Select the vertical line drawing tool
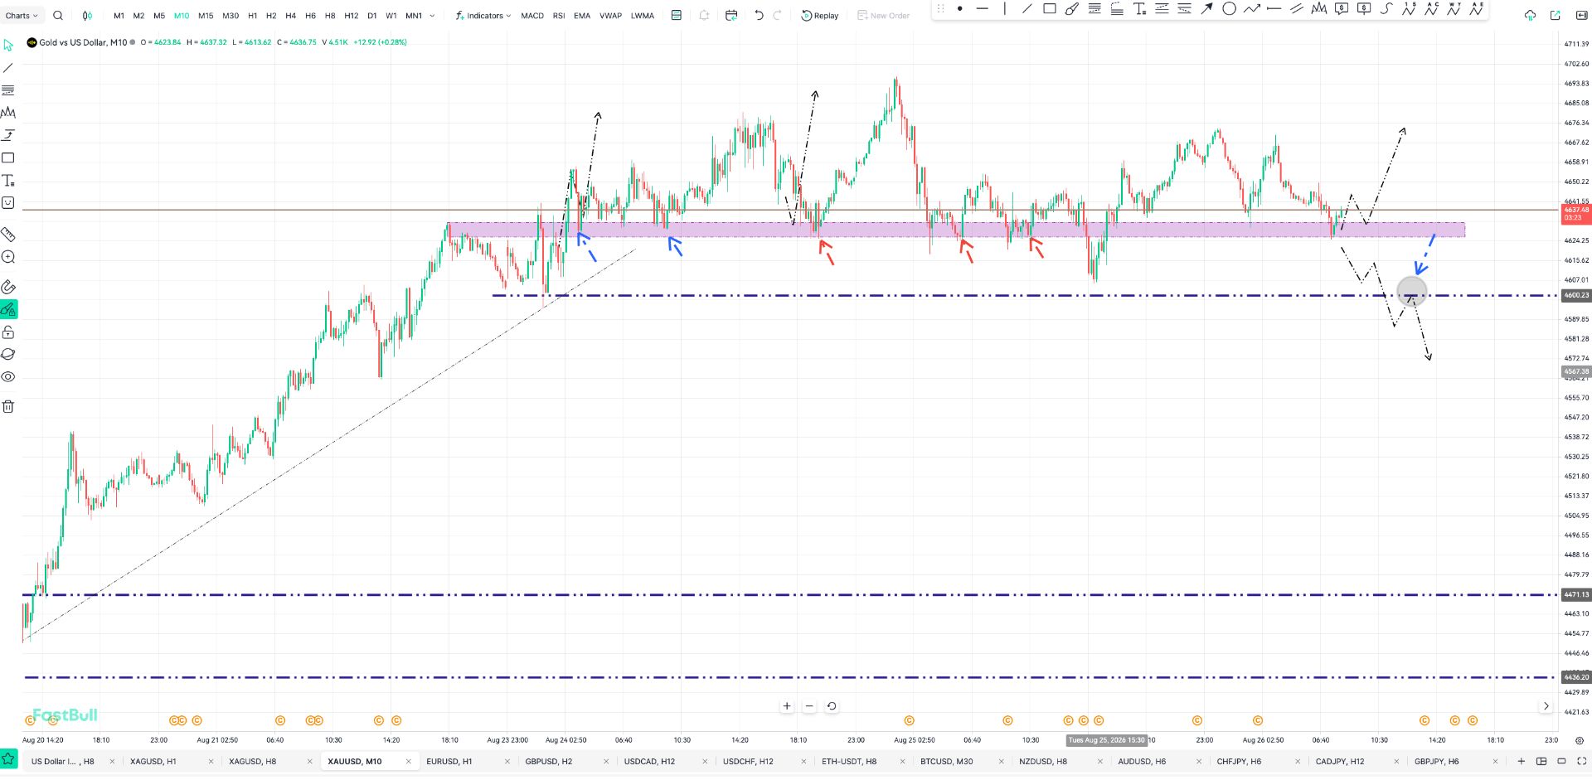 click(x=1005, y=9)
